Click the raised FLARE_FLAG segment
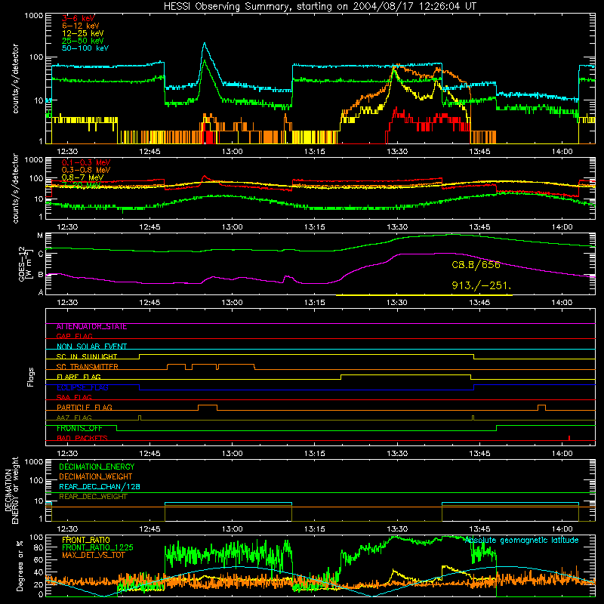This screenshot has height=604, width=604. [405, 374]
